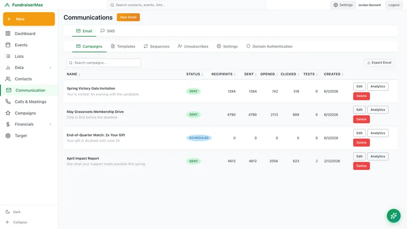Click the tests count 2 for April Impact Report
The width and height of the screenshot is (407, 229).
(x=316, y=161)
